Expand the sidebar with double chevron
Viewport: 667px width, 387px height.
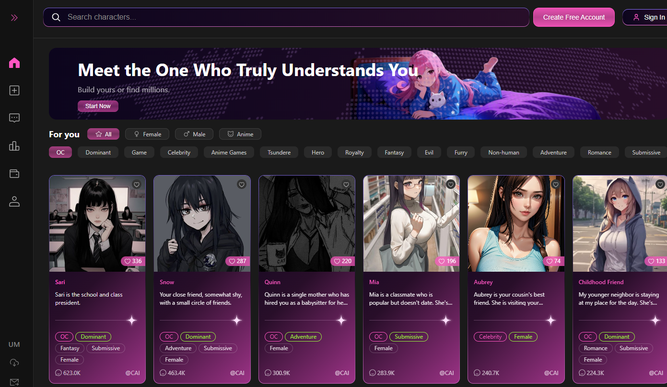[x=14, y=18]
